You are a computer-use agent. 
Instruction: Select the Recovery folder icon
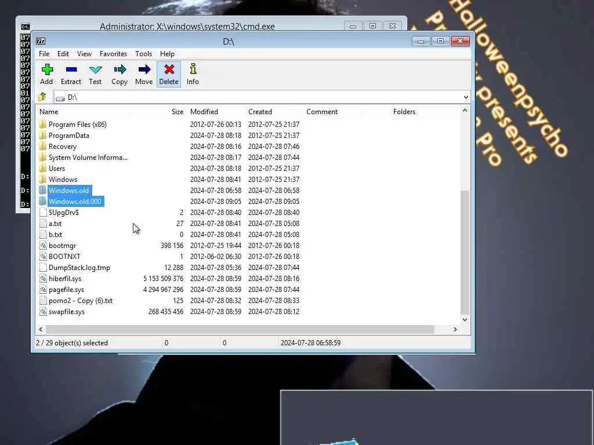click(x=43, y=146)
